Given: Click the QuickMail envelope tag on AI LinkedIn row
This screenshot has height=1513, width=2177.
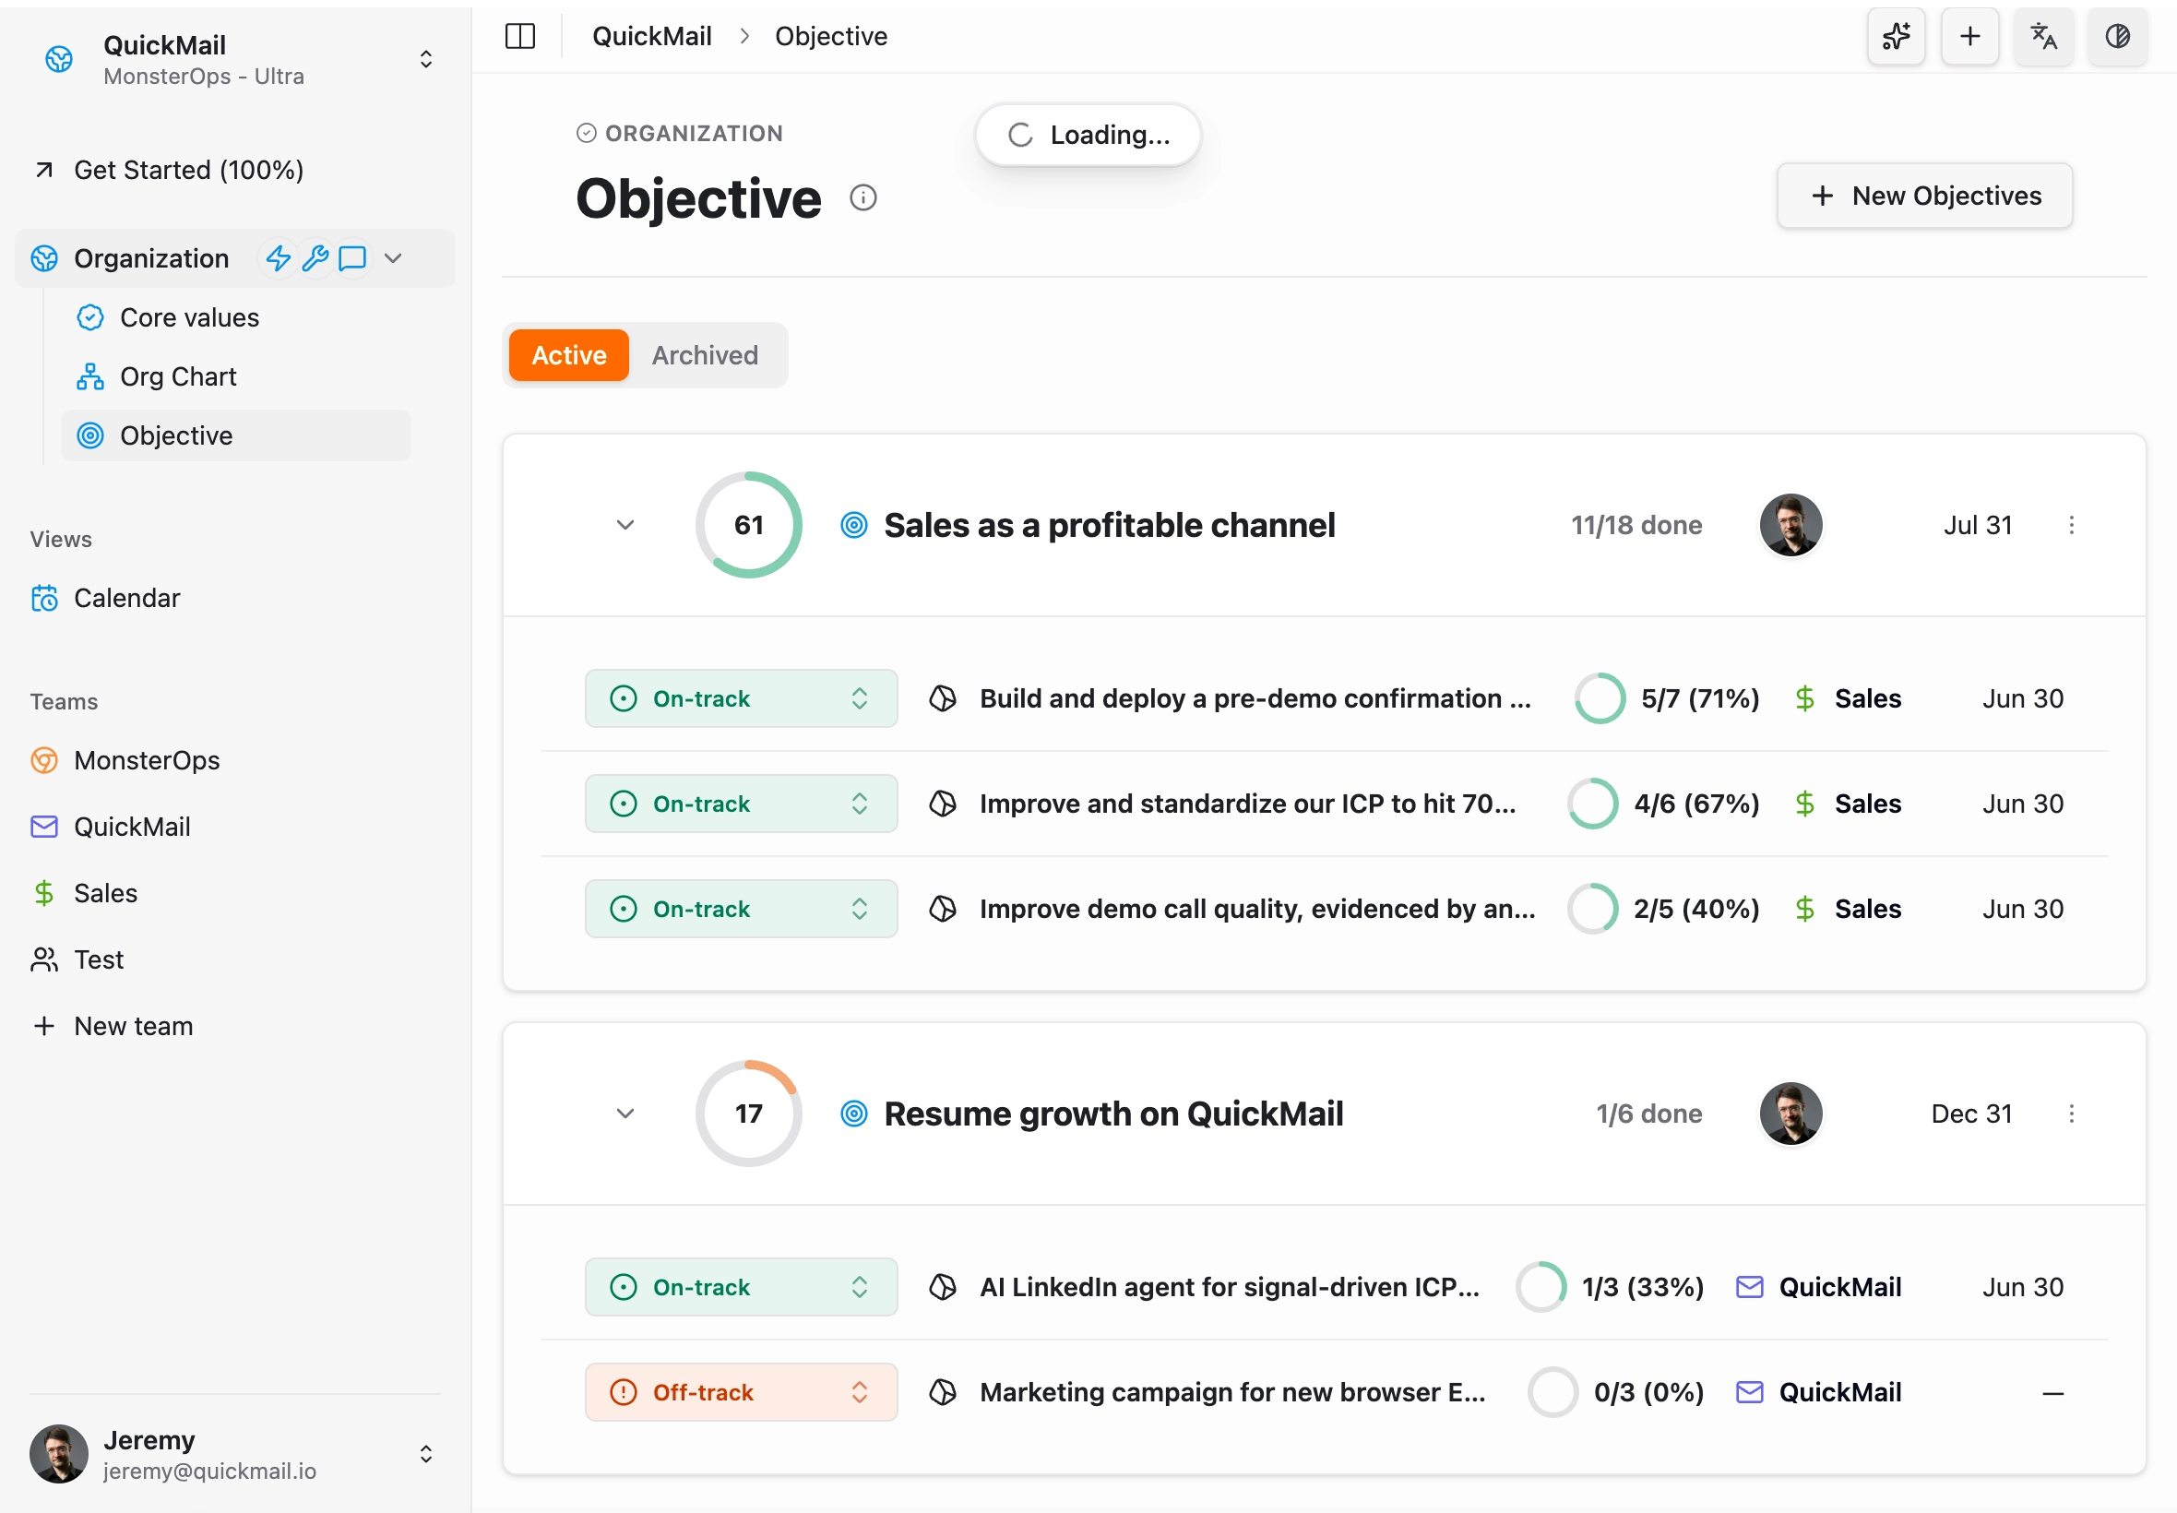Looking at the screenshot, I should [1818, 1286].
